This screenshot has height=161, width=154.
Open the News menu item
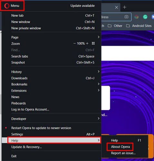point(53,97)
